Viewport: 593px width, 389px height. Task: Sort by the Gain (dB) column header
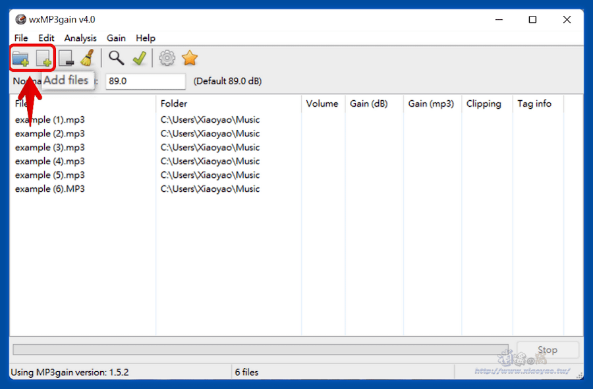point(374,104)
